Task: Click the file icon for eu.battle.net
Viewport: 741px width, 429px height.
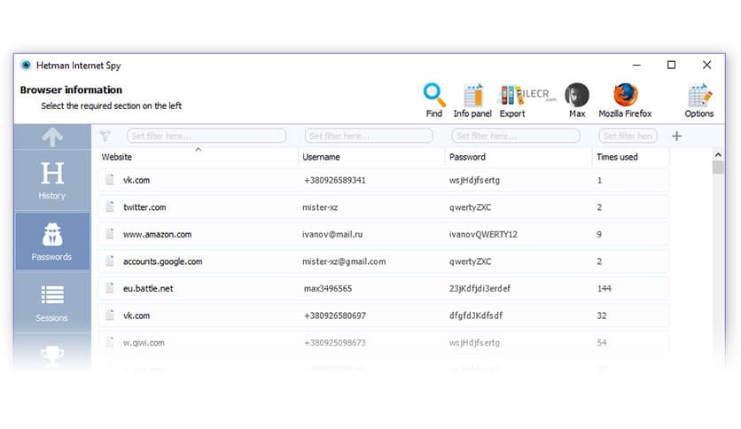Action: pyautogui.click(x=110, y=288)
